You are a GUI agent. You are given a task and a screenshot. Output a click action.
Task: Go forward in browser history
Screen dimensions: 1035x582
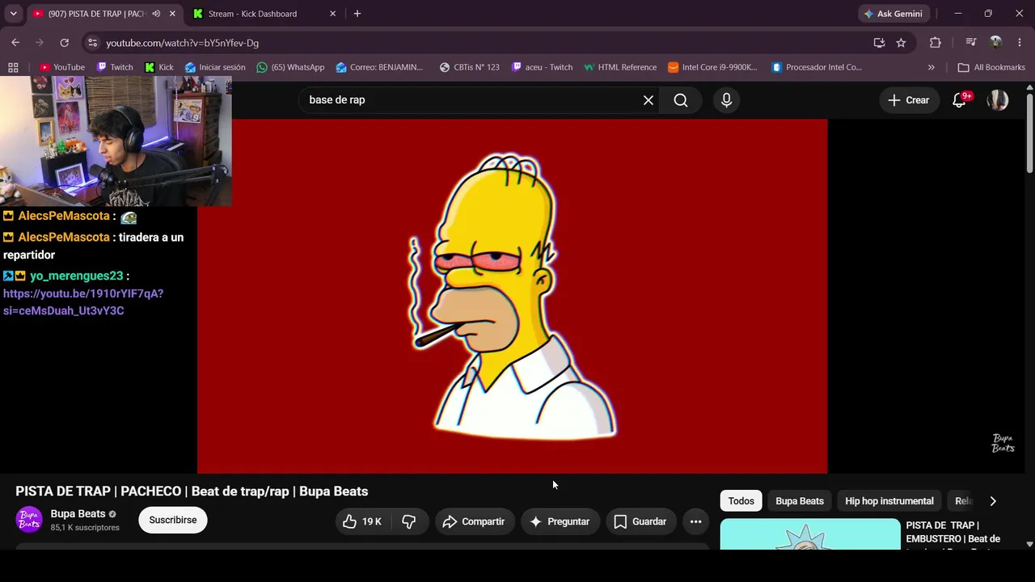40,43
